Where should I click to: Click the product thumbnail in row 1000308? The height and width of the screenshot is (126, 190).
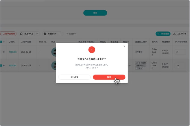[x=54, y=52]
